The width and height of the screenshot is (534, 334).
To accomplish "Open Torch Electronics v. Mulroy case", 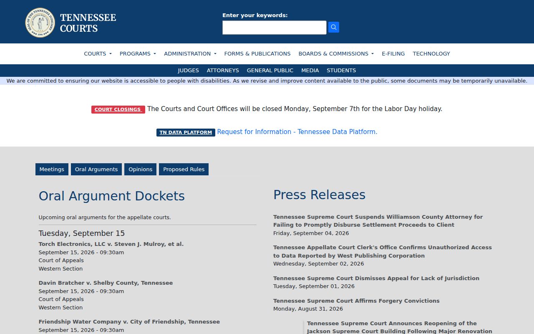I will [x=111, y=244].
